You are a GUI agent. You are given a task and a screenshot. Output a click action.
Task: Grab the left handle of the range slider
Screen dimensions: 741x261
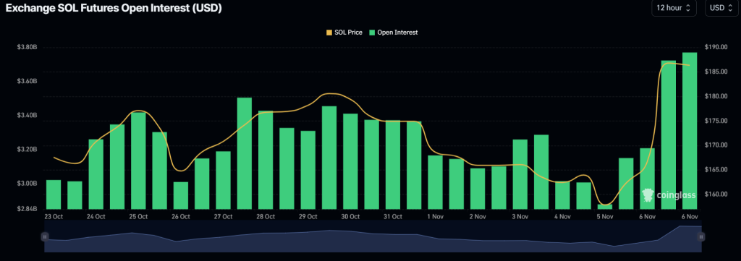pyautogui.click(x=45, y=236)
